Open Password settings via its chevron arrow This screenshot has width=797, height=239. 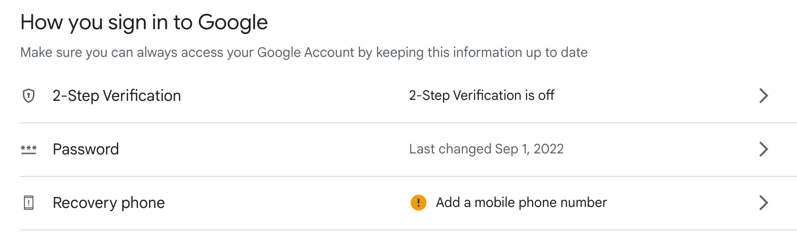[x=764, y=149]
